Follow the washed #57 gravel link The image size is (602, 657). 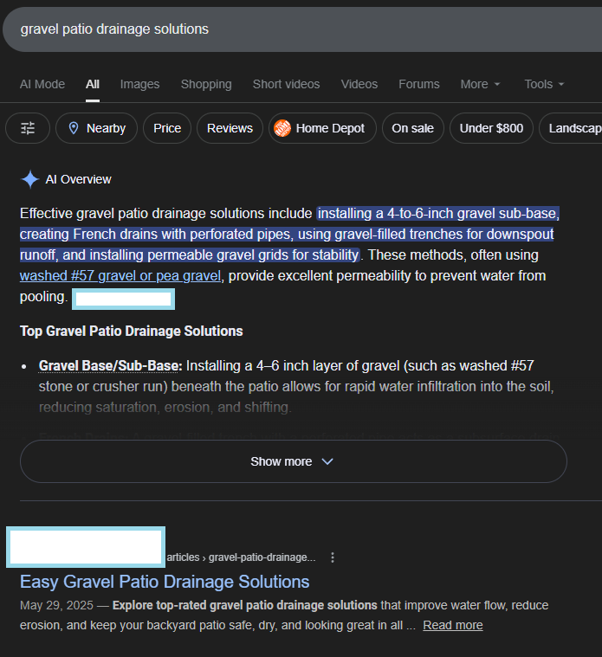click(x=120, y=276)
